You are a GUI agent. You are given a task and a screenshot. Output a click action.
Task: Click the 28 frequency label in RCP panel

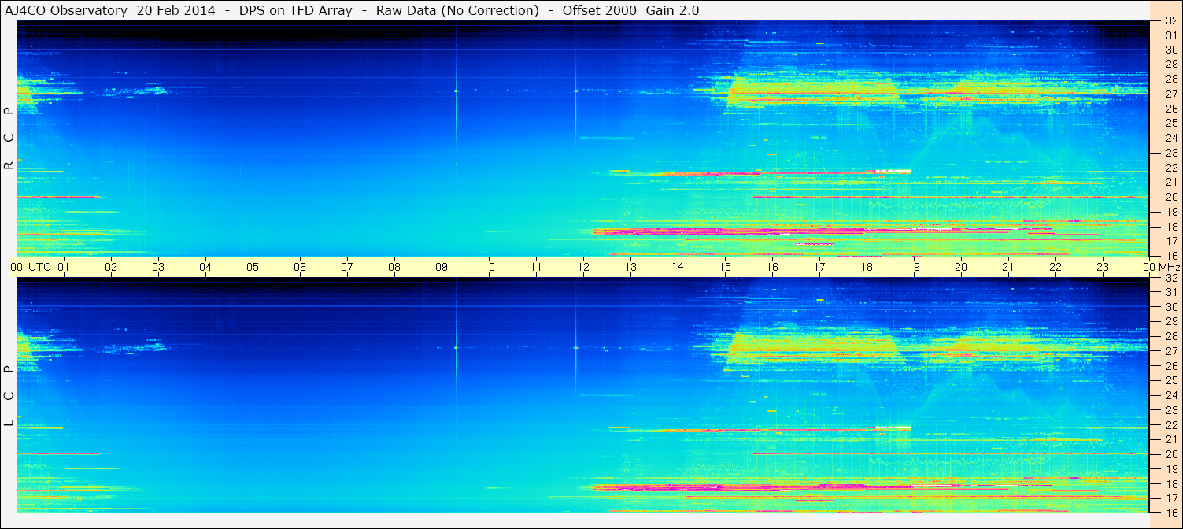click(x=1170, y=79)
